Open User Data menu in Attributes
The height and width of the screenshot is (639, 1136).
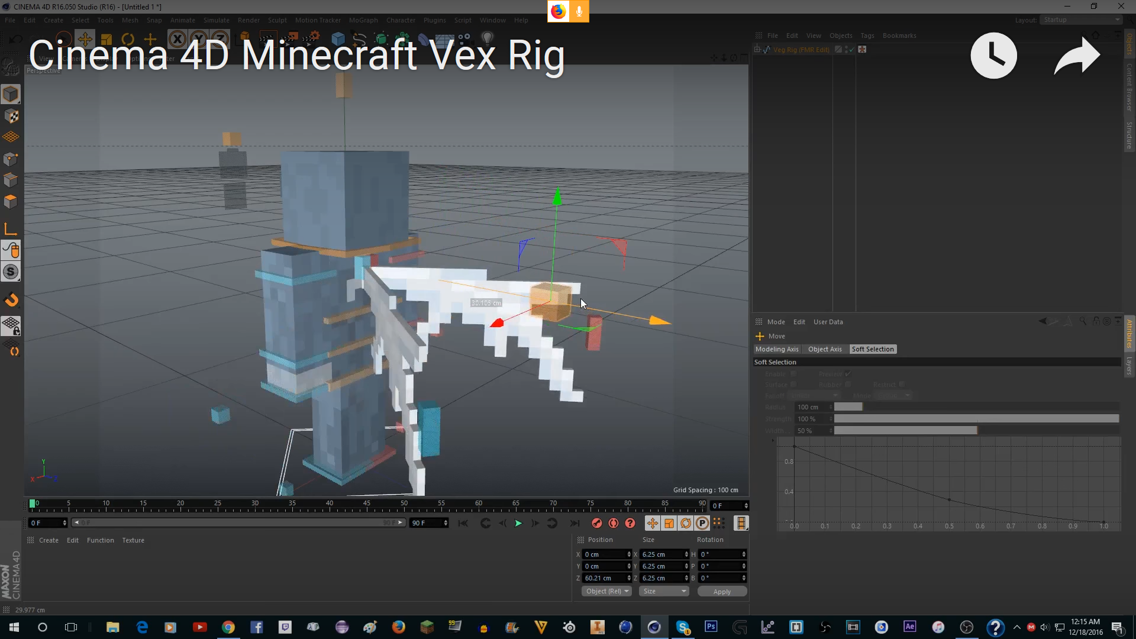[x=828, y=322]
